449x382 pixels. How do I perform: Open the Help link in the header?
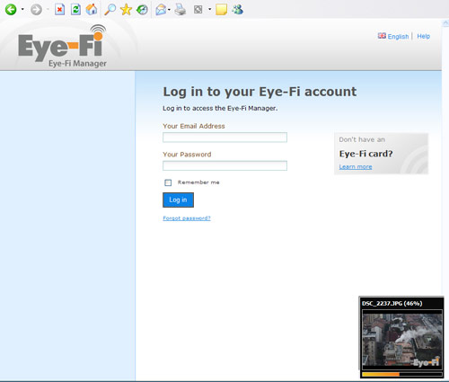[x=423, y=36]
